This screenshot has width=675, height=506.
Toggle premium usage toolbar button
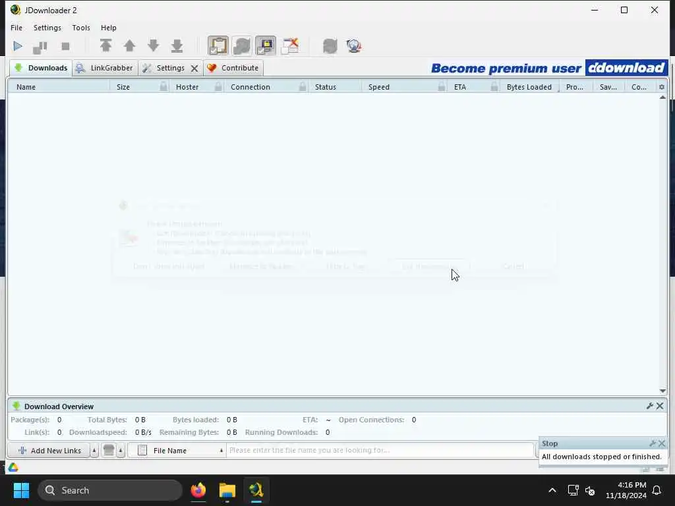coord(266,45)
